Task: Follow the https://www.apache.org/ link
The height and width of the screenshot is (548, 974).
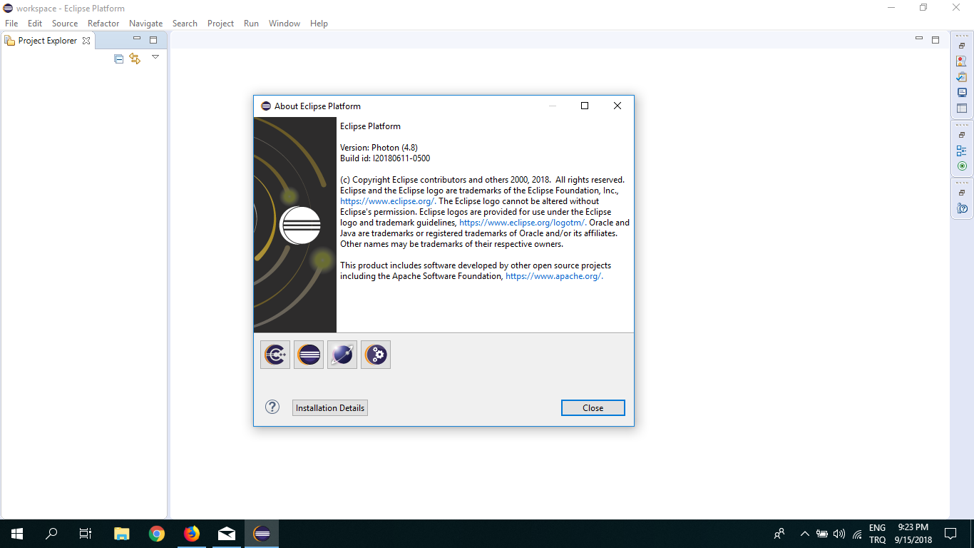Action: tap(554, 276)
